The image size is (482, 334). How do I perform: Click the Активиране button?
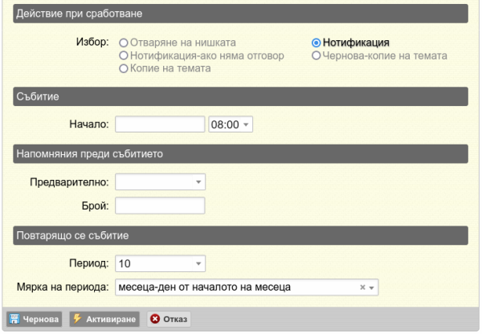(104, 319)
